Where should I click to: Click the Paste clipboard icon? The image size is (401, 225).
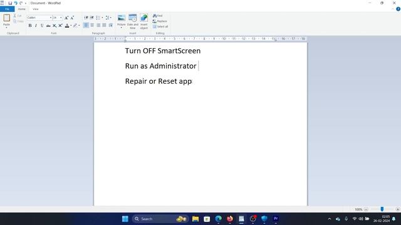click(x=7, y=18)
